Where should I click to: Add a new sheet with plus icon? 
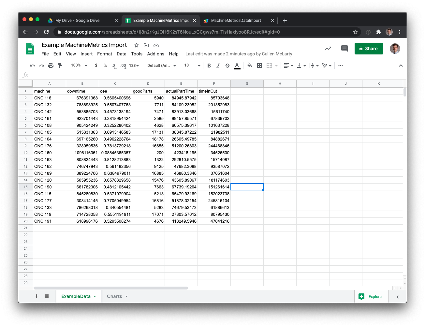click(37, 296)
